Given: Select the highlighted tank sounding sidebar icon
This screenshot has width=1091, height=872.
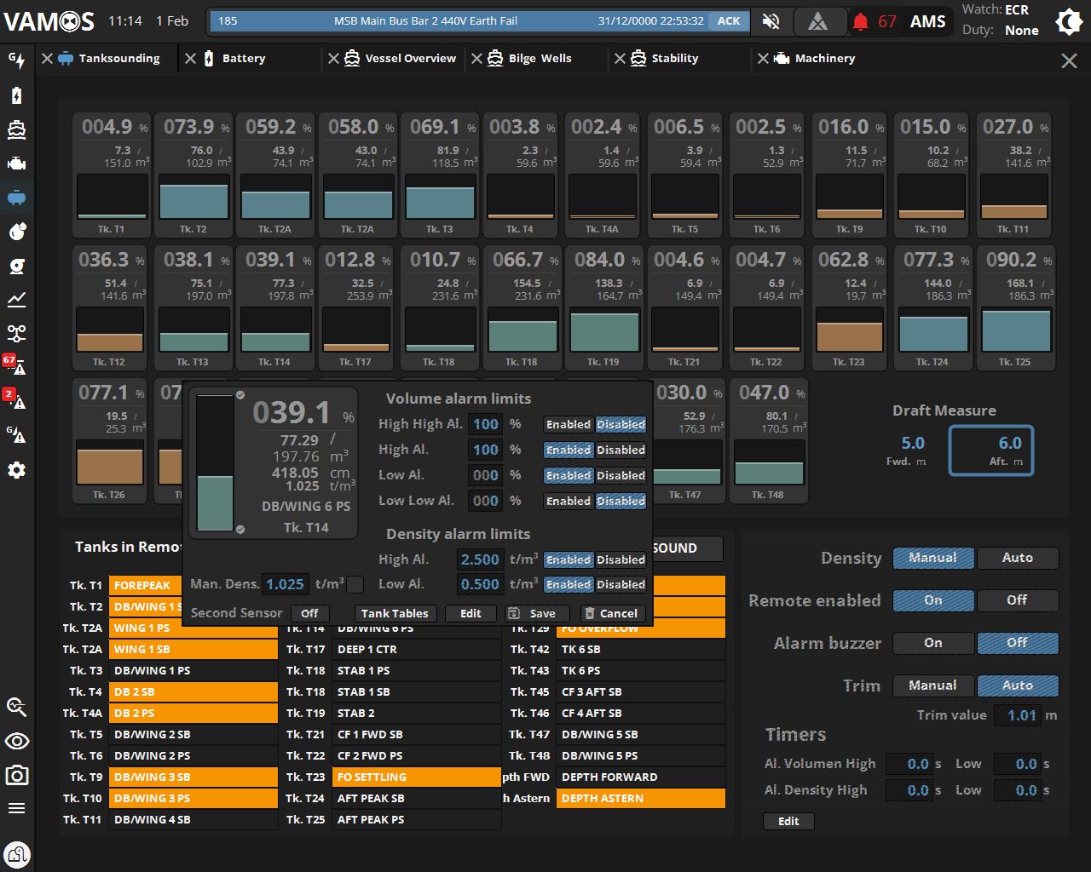Looking at the screenshot, I should [x=16, y=198].
